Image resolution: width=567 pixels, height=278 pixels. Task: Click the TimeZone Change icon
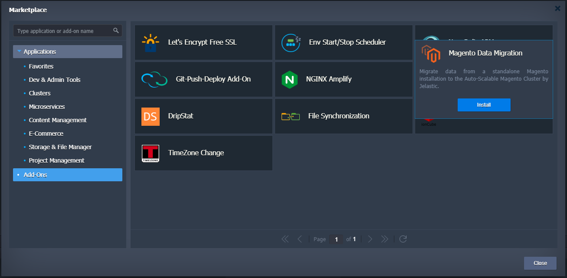pos(151,153)
